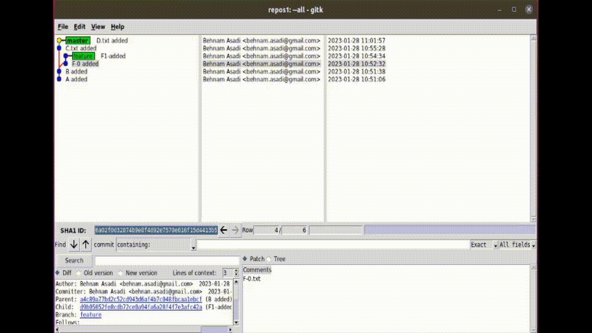Open the View menu

[98, 27]
